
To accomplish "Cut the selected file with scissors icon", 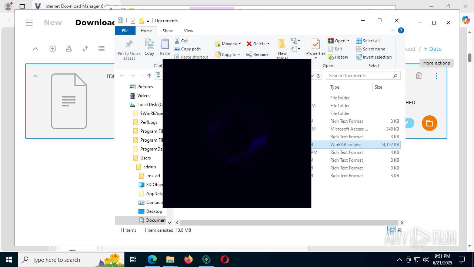I will (x=181, y=41).
